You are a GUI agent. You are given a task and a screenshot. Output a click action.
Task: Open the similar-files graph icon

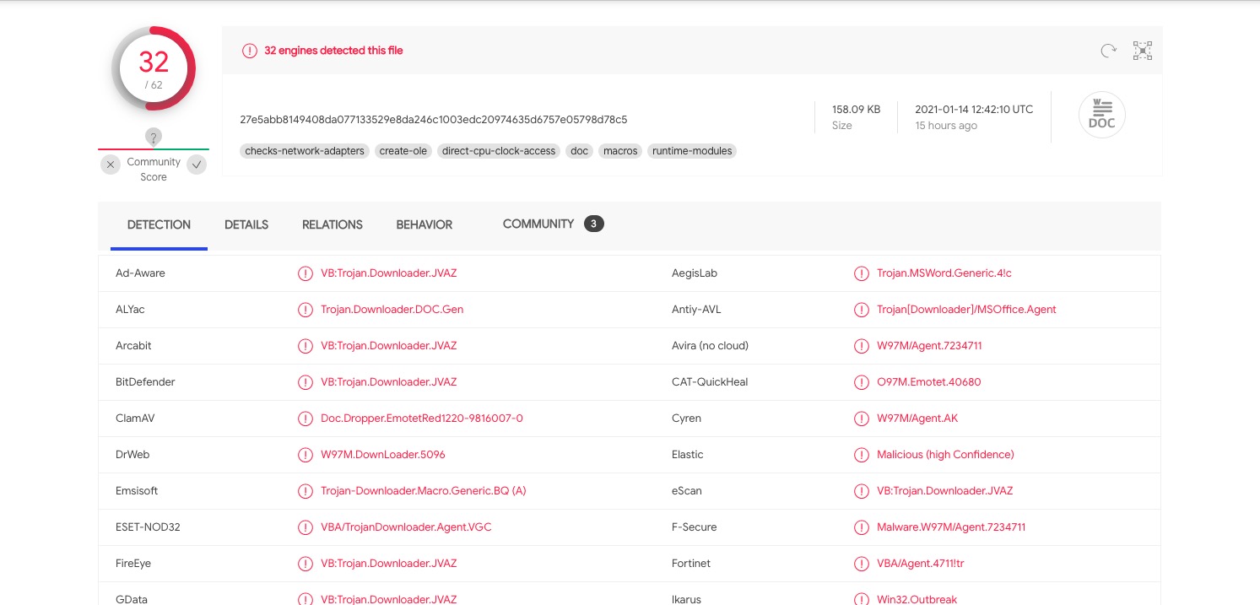point(1143,51)
